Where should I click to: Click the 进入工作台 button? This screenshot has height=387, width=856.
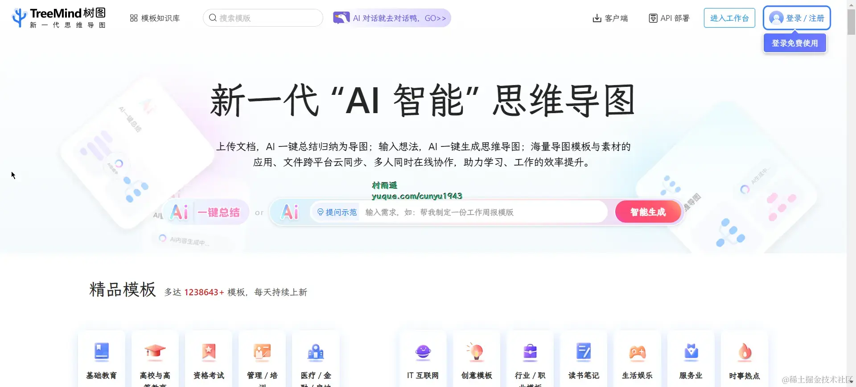(x=729, y=18)
